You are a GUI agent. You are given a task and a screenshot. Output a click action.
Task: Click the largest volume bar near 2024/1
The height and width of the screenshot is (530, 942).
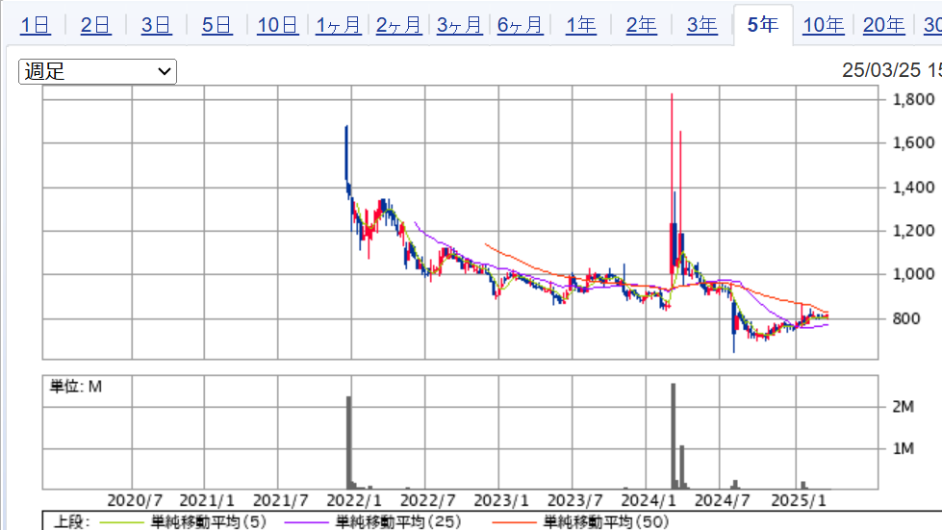pos(674,437)
